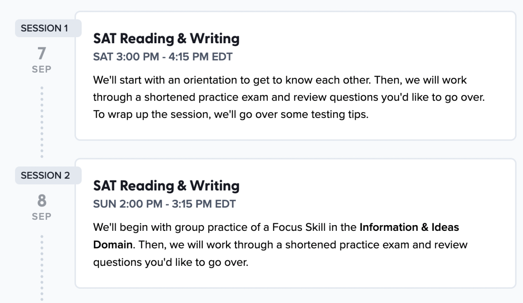Click the bold Information & Ideas Domain text
Screen dimensions: 523x303
point(409,227)
